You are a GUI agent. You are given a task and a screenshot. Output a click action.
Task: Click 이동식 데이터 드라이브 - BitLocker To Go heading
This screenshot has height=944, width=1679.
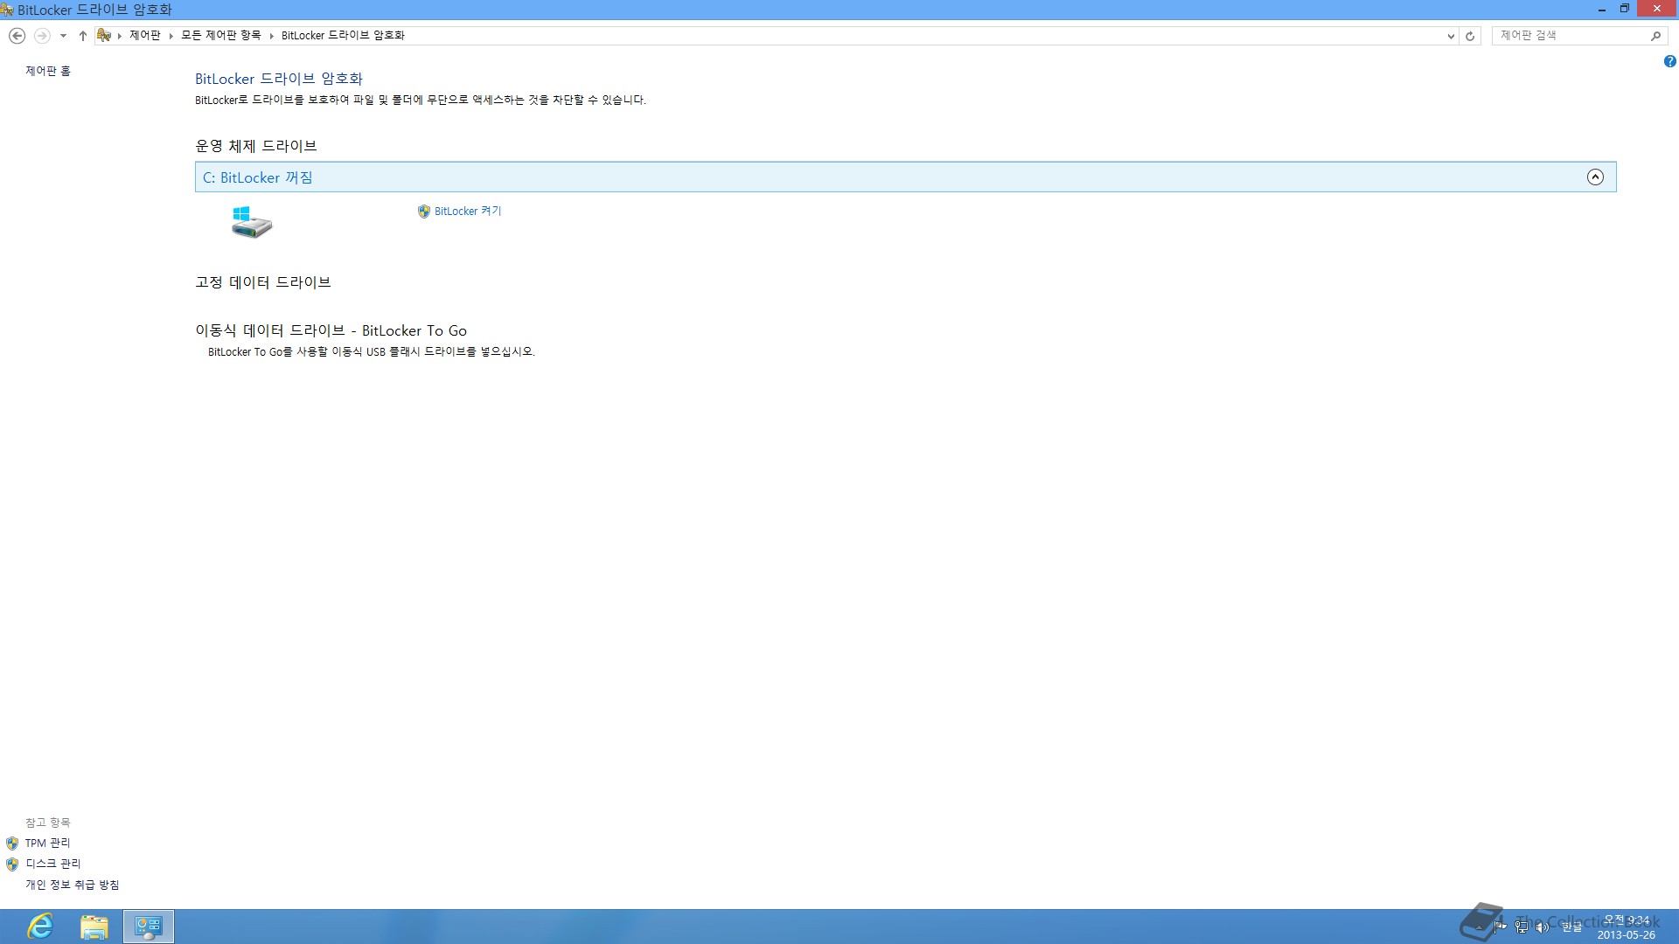331,330
